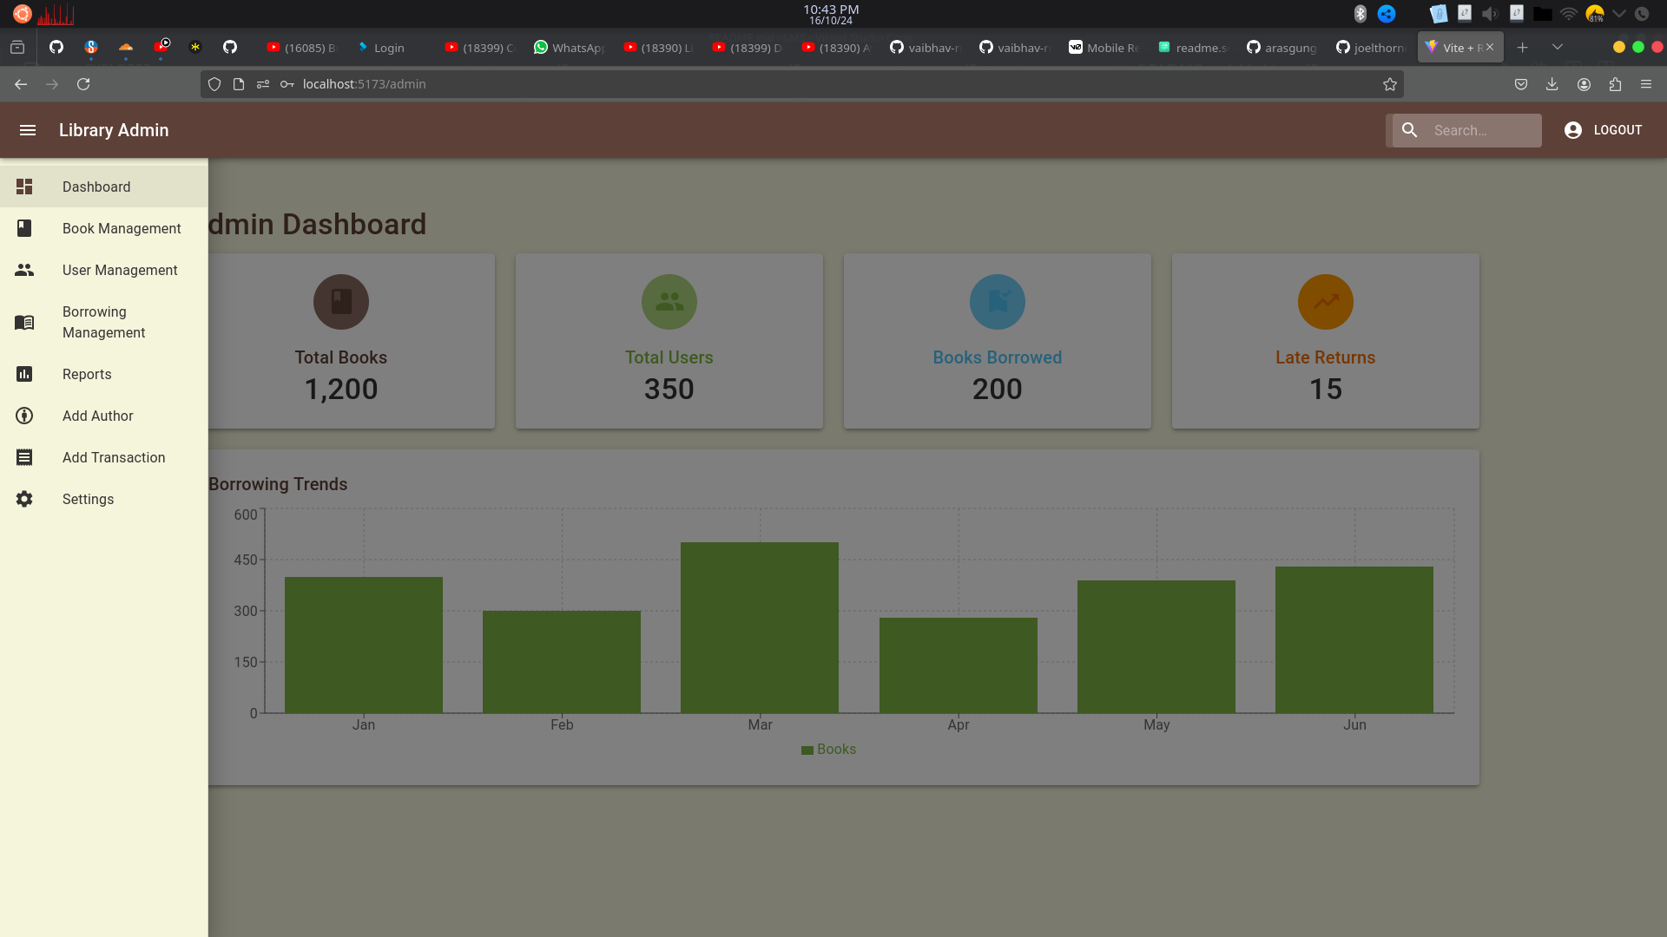Expand hidden system tray icons via the chevron
This screenshot has width=1667, height=937.
coord(1620,13)
